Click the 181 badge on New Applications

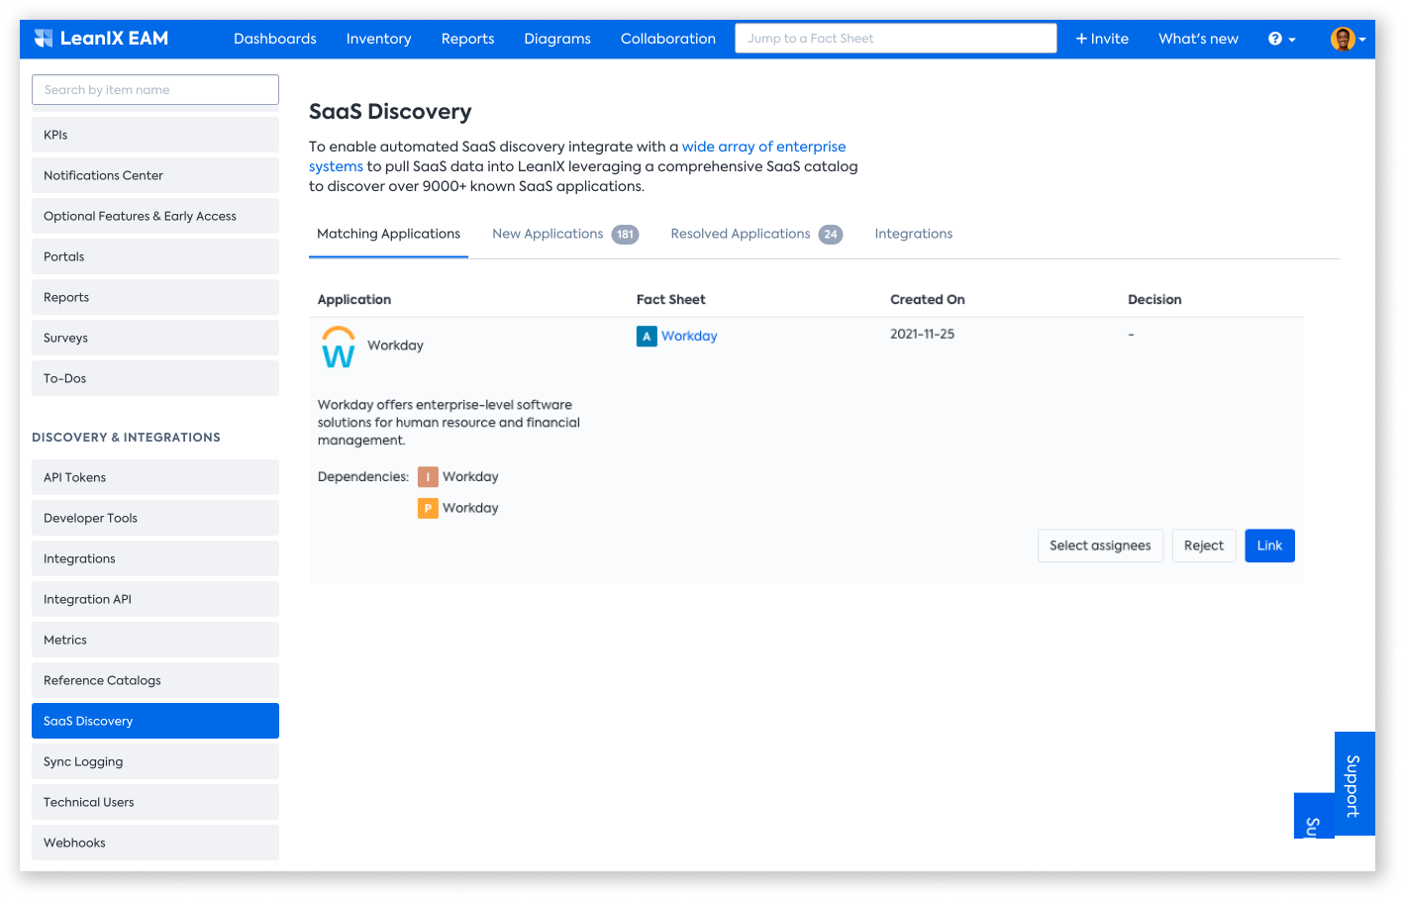(625, 235)
